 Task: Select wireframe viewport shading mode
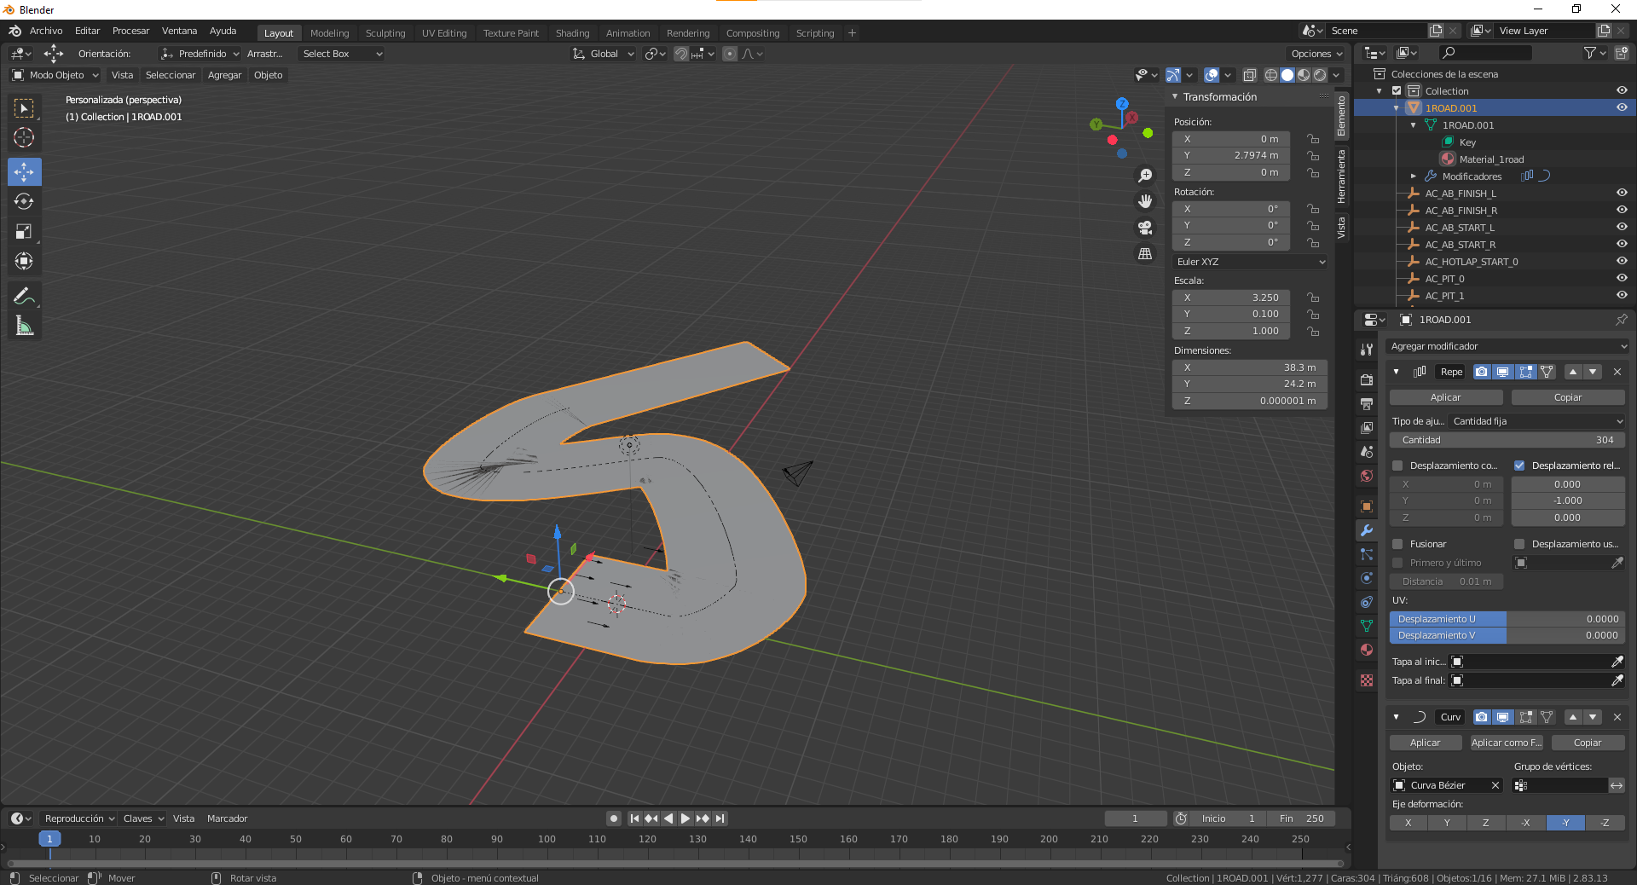coord(1271,75)
